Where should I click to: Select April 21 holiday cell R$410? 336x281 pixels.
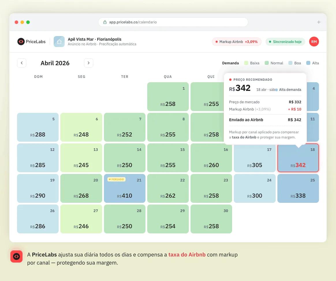click(124, 188)
